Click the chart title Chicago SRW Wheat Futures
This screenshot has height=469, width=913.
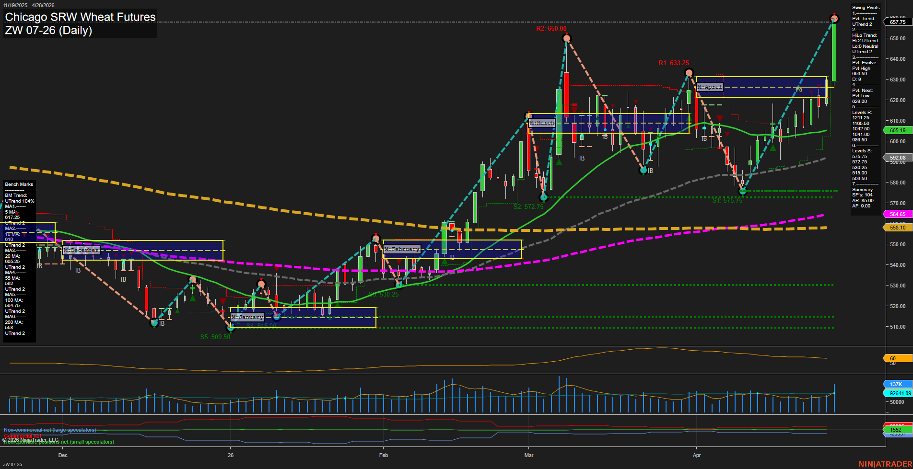[80, 17]
